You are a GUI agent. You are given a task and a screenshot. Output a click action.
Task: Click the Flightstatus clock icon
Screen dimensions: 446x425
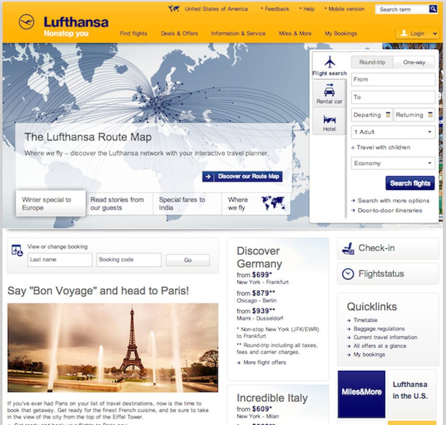coord(348,274)
